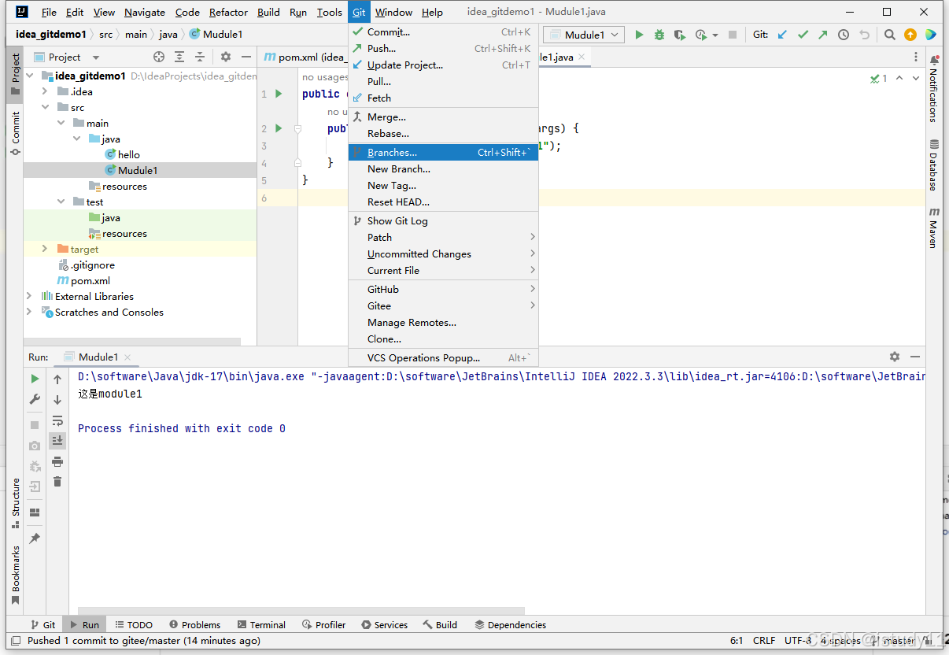
Task: Open Maven side panel
Action: point(934,228)
